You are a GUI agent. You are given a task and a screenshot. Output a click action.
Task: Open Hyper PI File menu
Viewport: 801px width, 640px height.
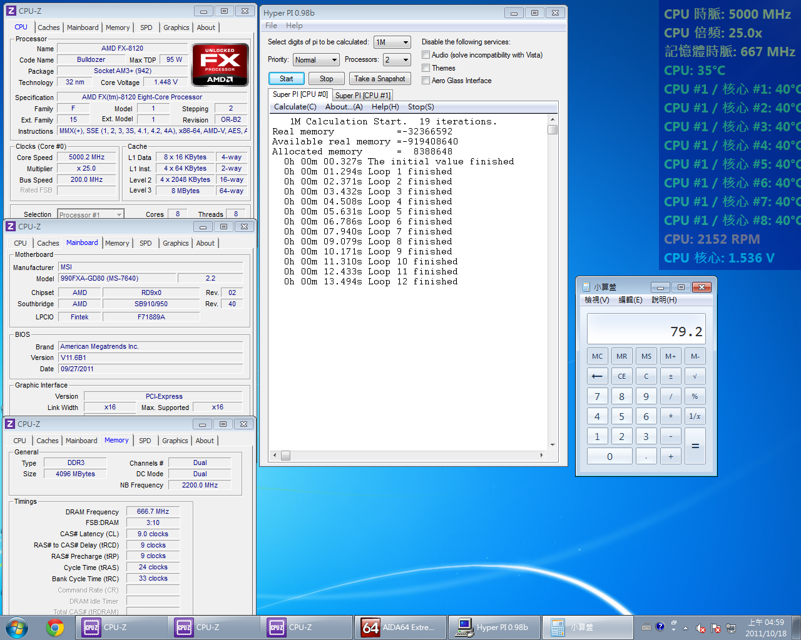[271, 26]
